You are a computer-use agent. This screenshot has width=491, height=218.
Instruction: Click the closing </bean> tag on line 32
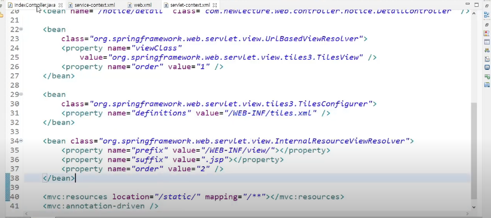(59, 122)
